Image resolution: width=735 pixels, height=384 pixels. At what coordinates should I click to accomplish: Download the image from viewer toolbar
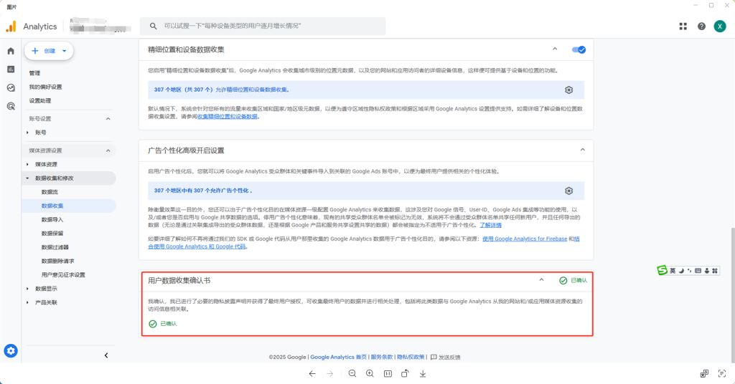pyautogui.click(x=423, y=374)
